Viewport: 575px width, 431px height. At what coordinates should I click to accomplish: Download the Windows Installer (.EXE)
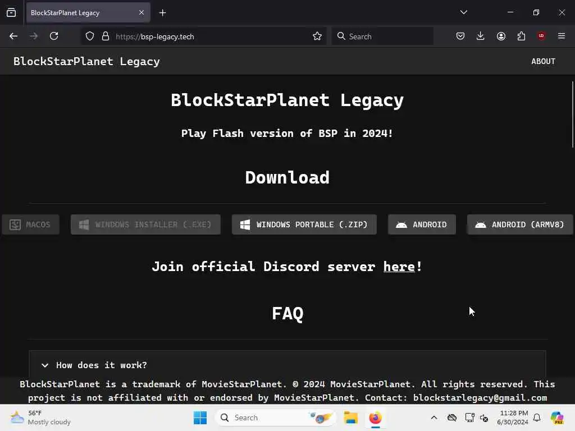pyautogui.click(x=145, y=224)
